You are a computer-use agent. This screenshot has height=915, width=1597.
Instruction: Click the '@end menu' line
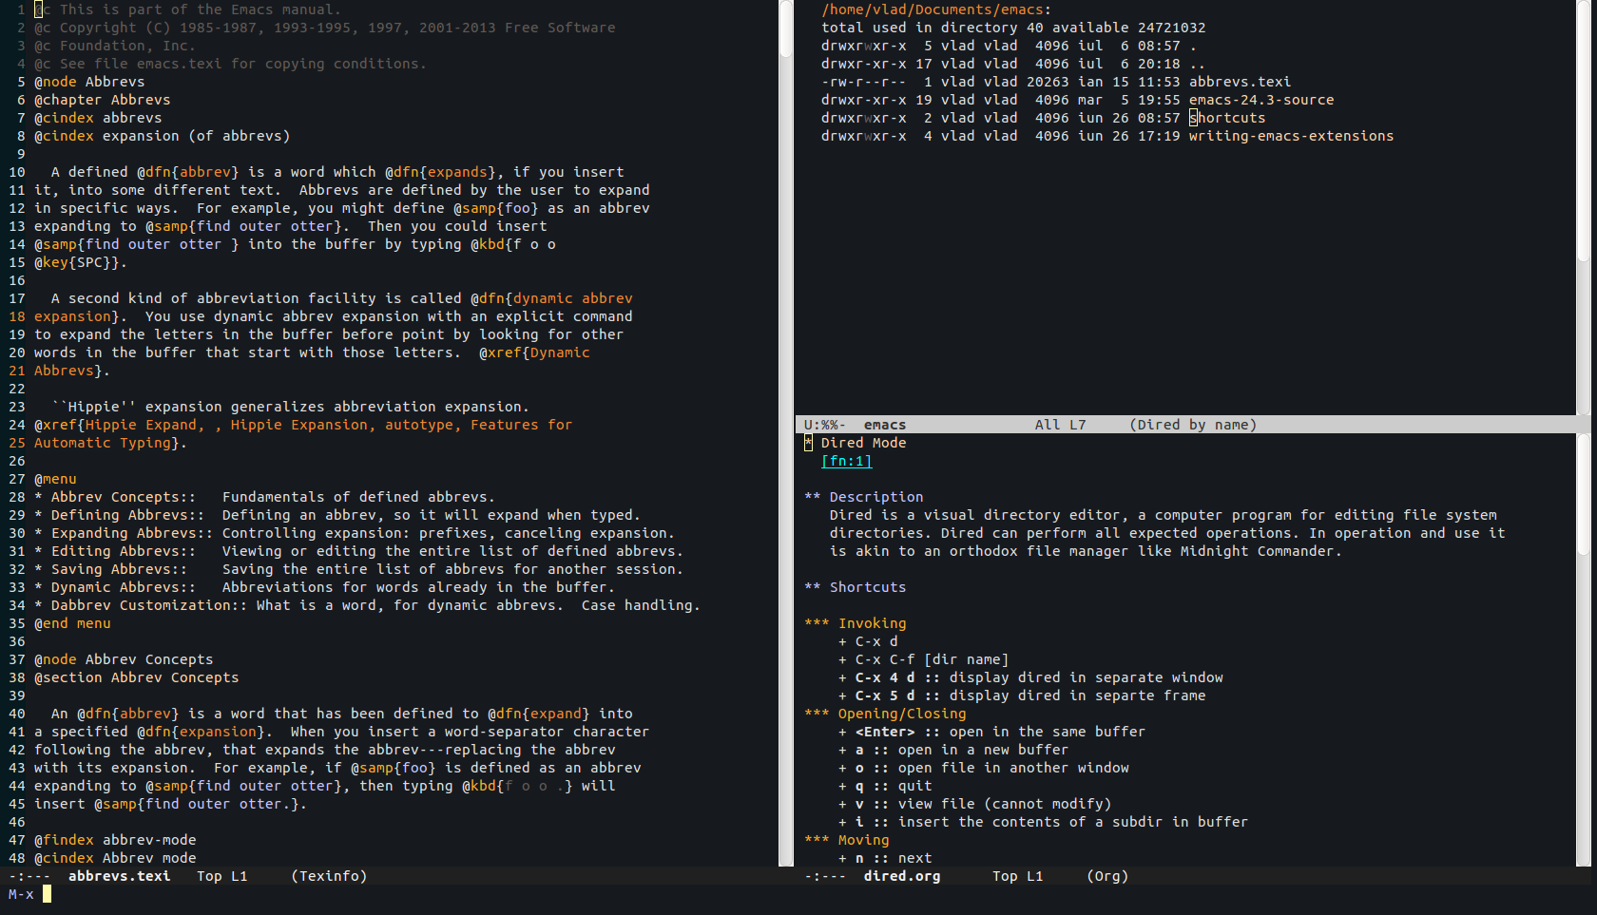coord(72,623)
